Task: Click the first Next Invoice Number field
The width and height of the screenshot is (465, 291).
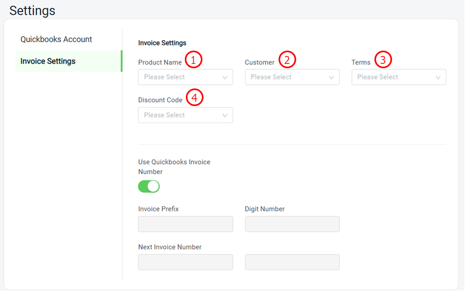Action: [x=186, y=262]
